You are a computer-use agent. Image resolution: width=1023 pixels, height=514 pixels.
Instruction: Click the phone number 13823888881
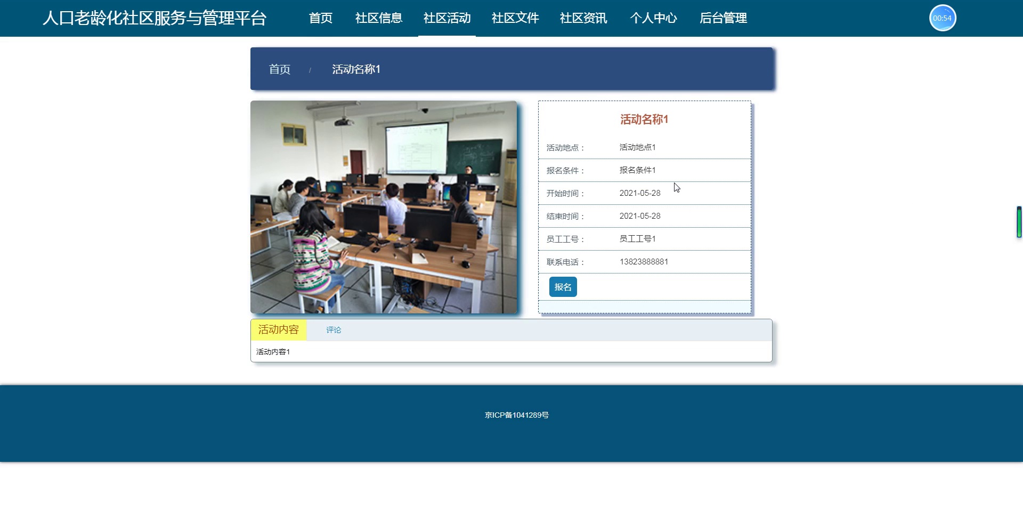(644, 262)
